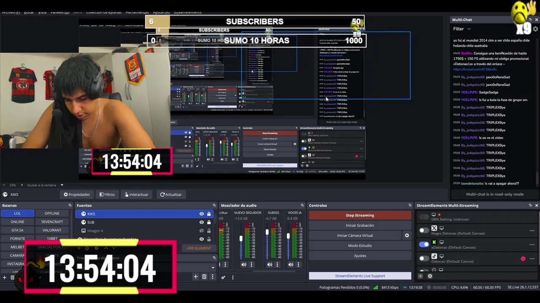The width and height of the screenshot is (540, 303).
Task: Open StreamElements Live Support
Action: (360, 276)
